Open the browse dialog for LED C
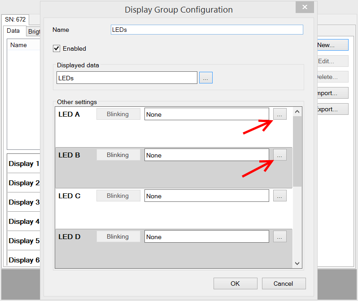The height and width of the screenshot is (301, 358). pos(279,196)
